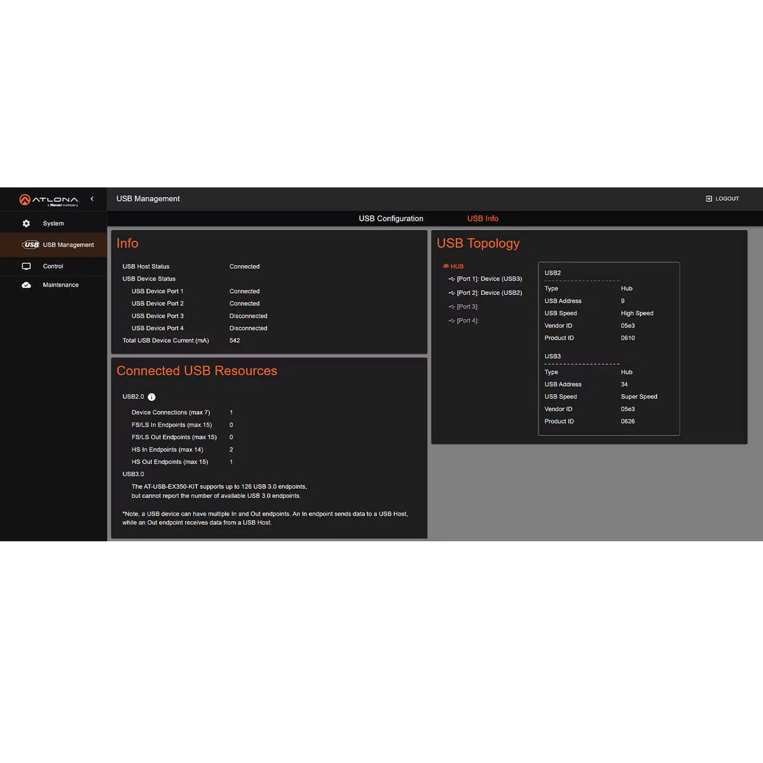Collapse the sidebar with the chevron arrow
763x763 pixels.
(x=92, y=199)
